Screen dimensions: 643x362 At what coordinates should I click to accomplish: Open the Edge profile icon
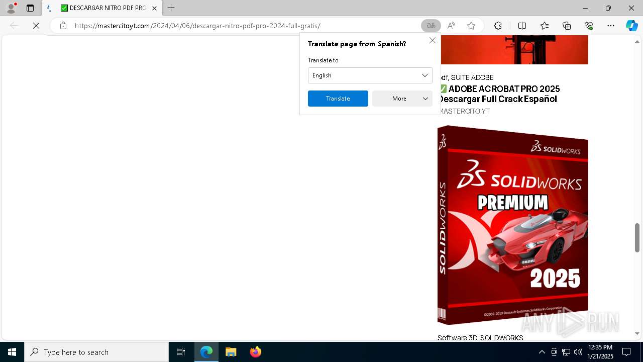point(11,8)
